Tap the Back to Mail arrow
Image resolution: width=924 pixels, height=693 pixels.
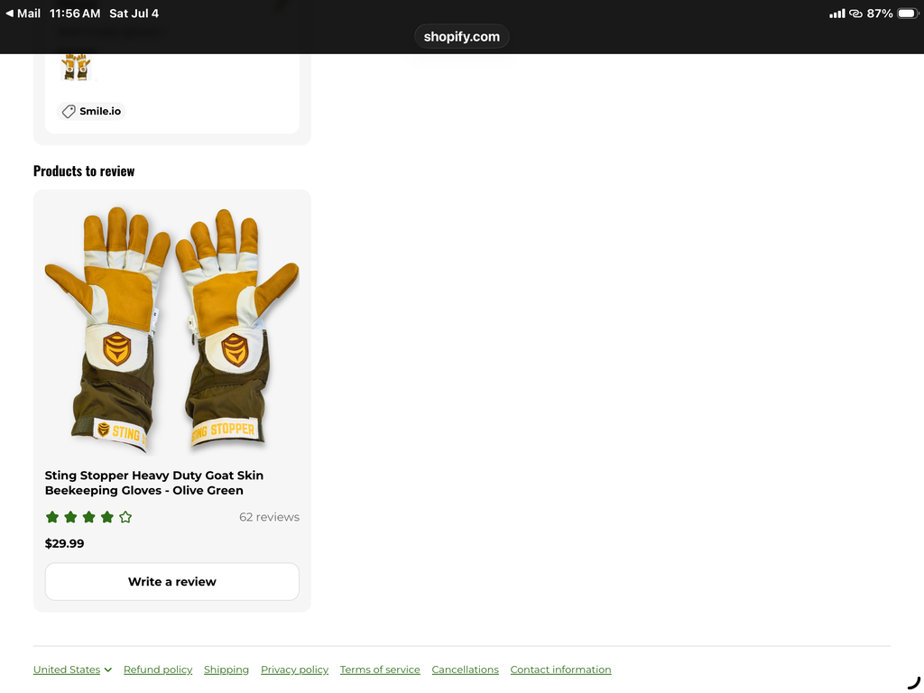23,13
